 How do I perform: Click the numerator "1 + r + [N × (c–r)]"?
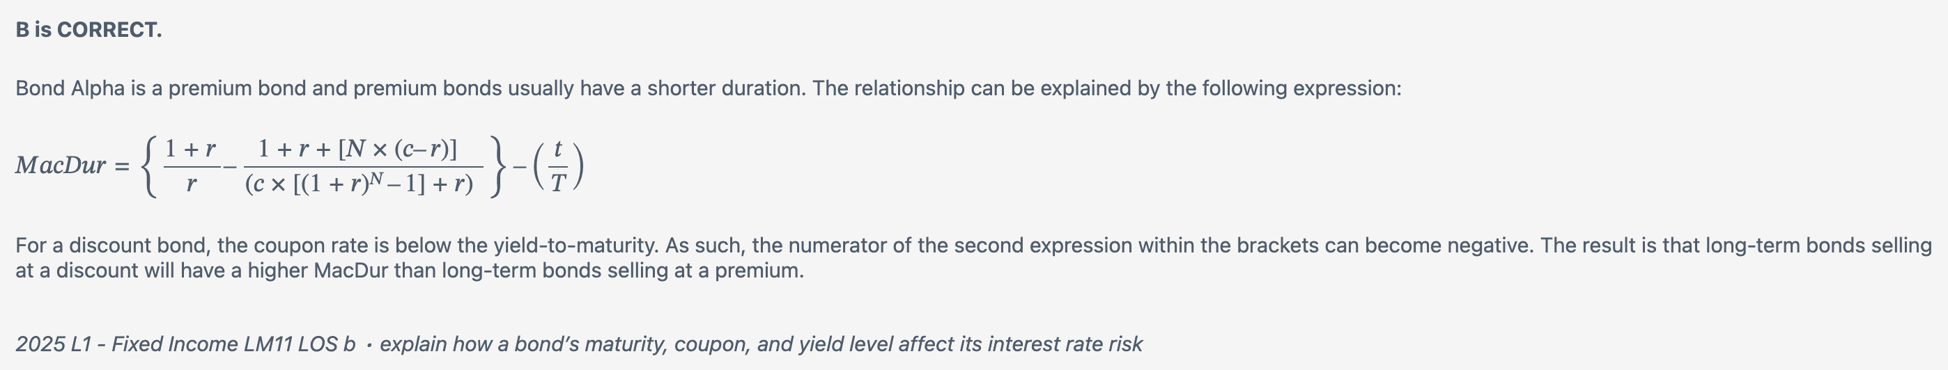357,149
